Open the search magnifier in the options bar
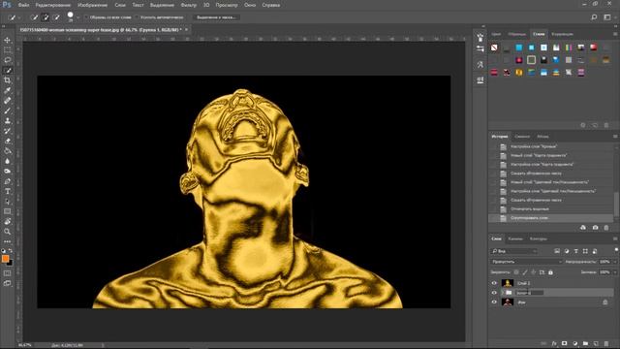The height and width of the screenshot is (349, 620). [x=594, y=17]
